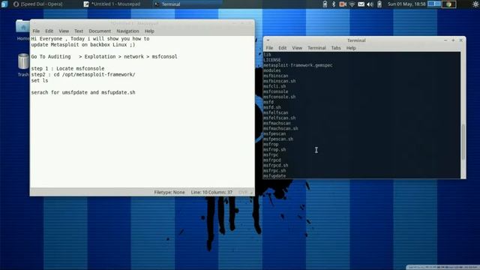
Task: Click 'msfrpc.sh' in Terminal output
Action: pos(274,171)
